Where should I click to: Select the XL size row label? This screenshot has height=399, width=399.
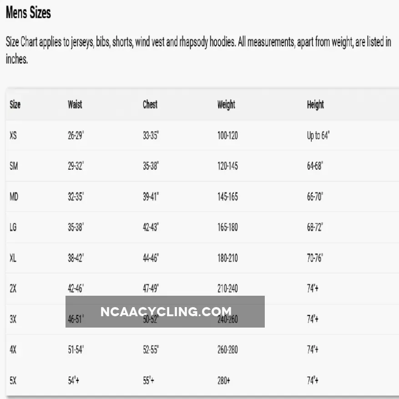pyautogui.click(x=13, y=258)
